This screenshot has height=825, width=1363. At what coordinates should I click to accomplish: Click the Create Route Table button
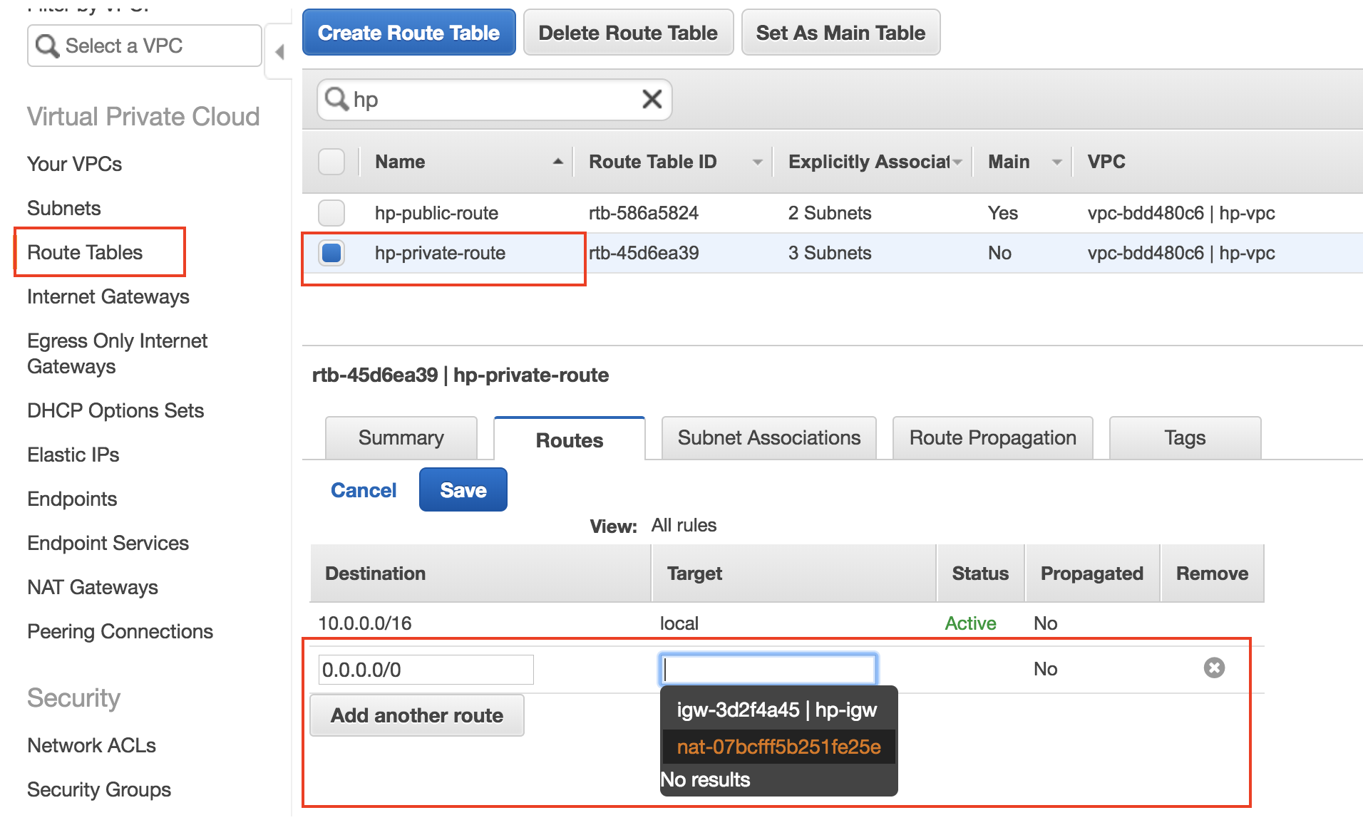(x=408, y=32)
